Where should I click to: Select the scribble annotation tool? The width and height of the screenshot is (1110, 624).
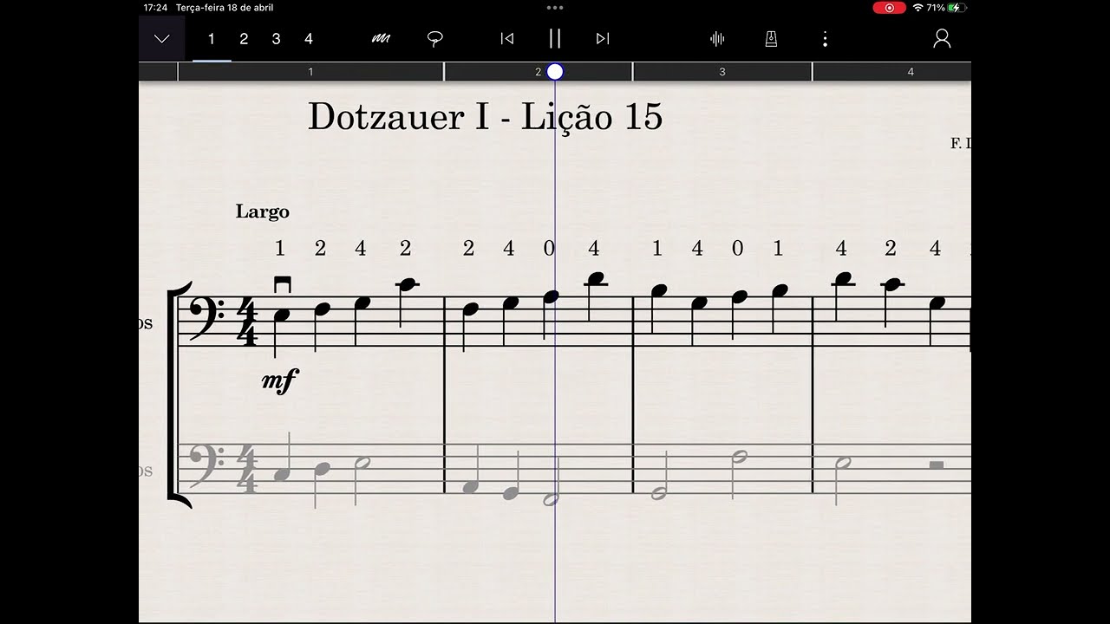click(381, 39)
